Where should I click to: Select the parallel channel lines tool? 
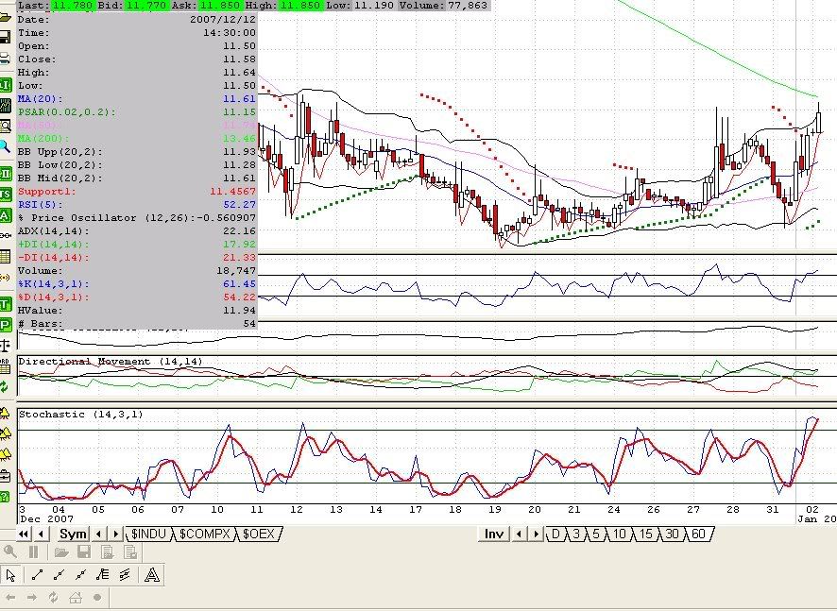pyautogui.click(x=125, y=574)
